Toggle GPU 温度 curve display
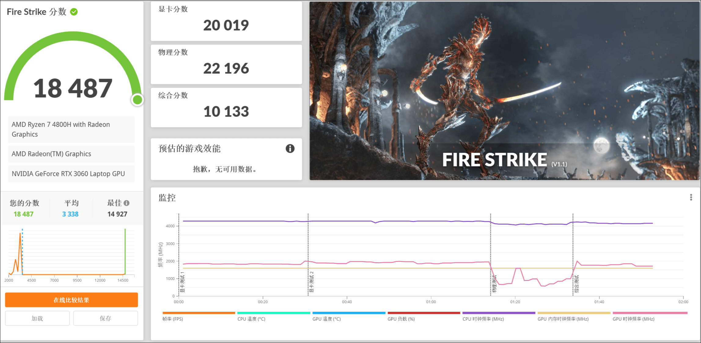701x343 pixels. (348, 313)
